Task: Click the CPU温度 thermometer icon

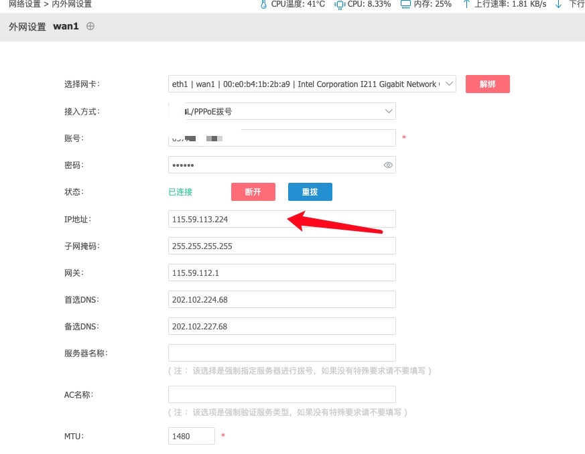Action: pos(263,5)
